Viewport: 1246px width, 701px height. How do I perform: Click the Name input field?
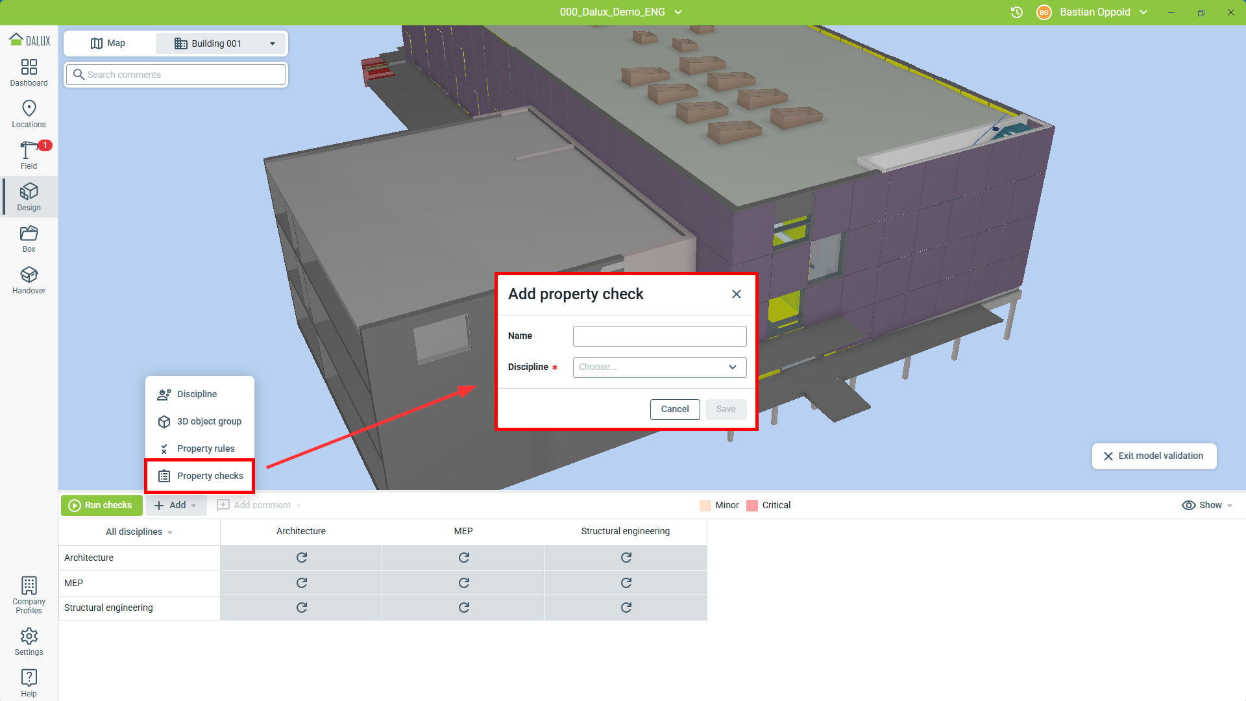(x=659, y=336)
